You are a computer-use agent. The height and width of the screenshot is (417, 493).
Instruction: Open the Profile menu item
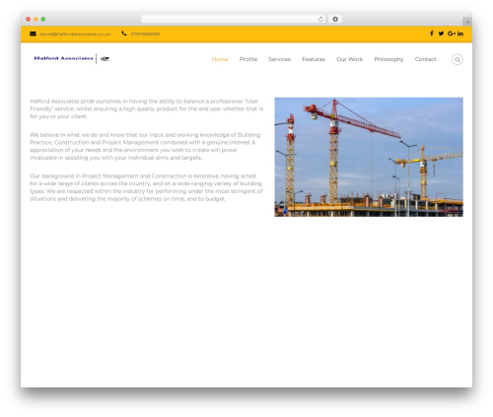coord(248,59)
